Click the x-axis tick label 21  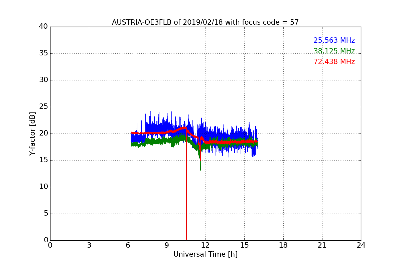pyautogui.click(x=322, y=245)
